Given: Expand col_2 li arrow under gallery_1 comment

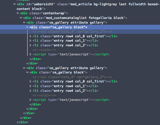Looking at the screenshot, I should pyautogui.click(x=30, y=45).
